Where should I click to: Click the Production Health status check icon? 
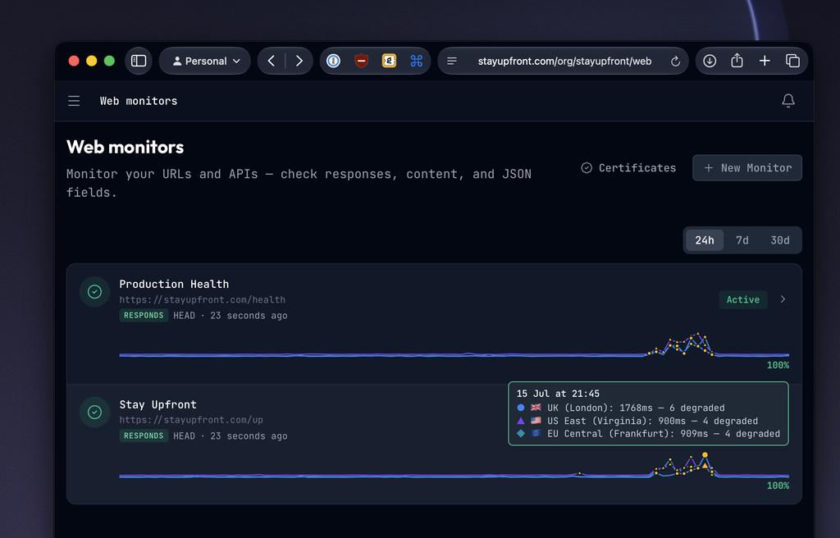[95, 291]
